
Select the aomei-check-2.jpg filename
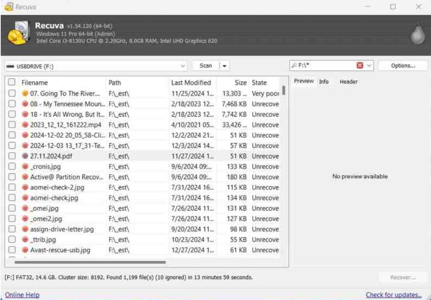pyautogui.click(x=57, y=187)
